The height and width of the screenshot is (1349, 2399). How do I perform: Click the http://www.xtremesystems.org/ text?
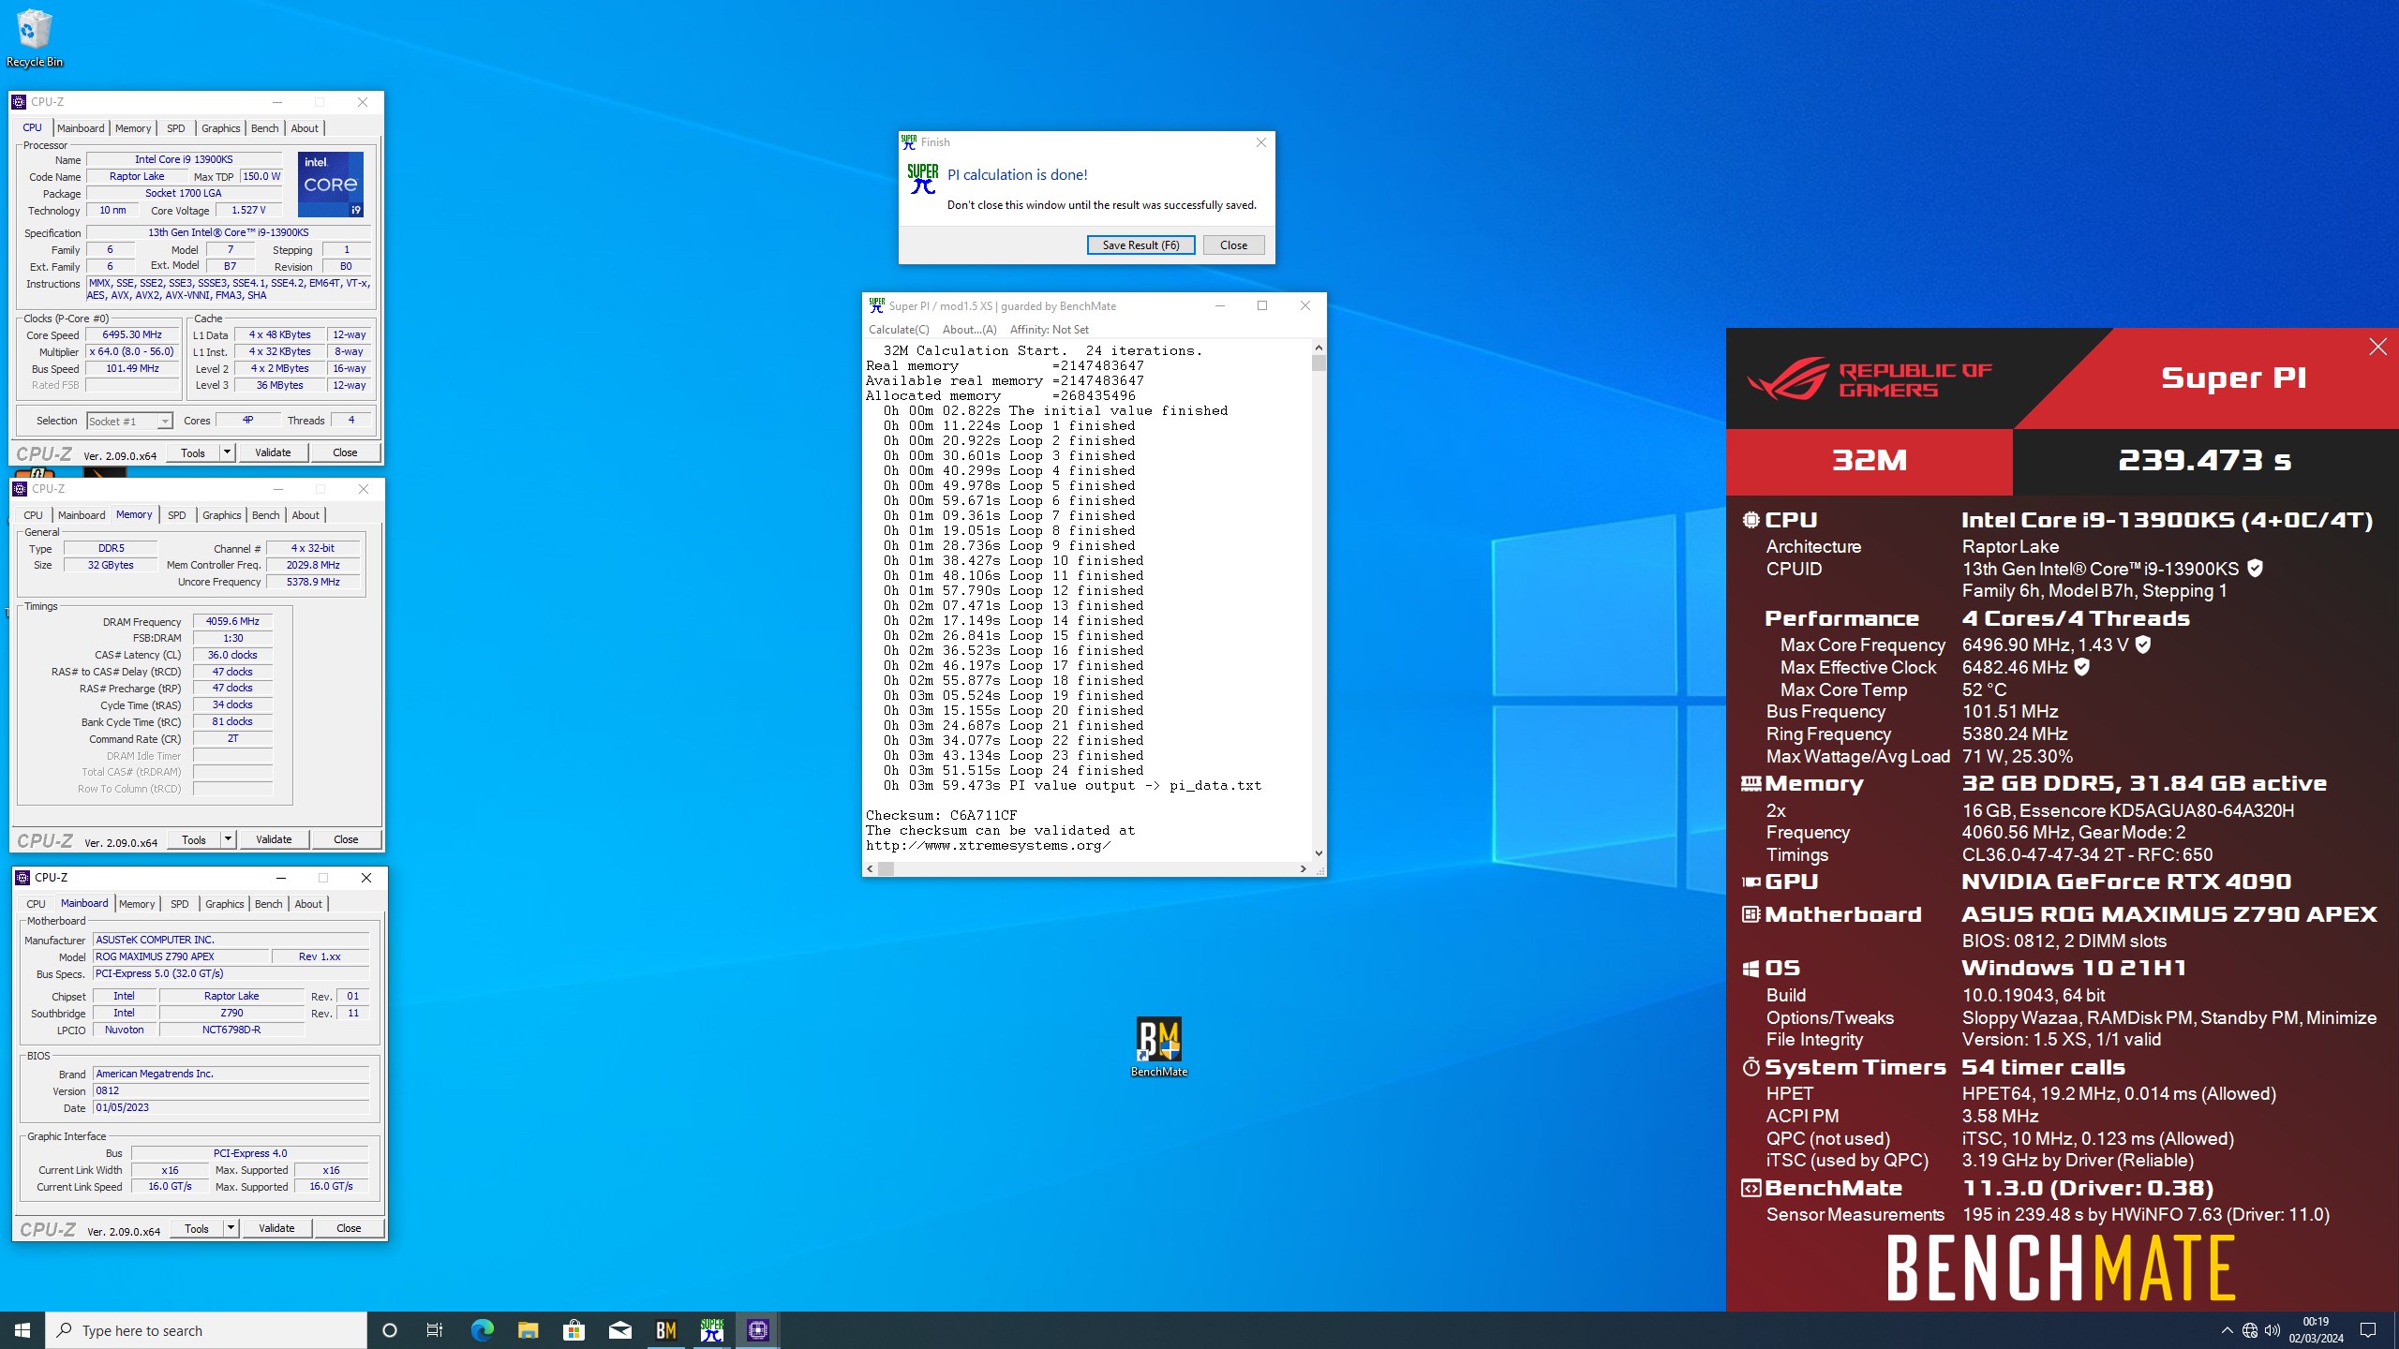(988, 845)
